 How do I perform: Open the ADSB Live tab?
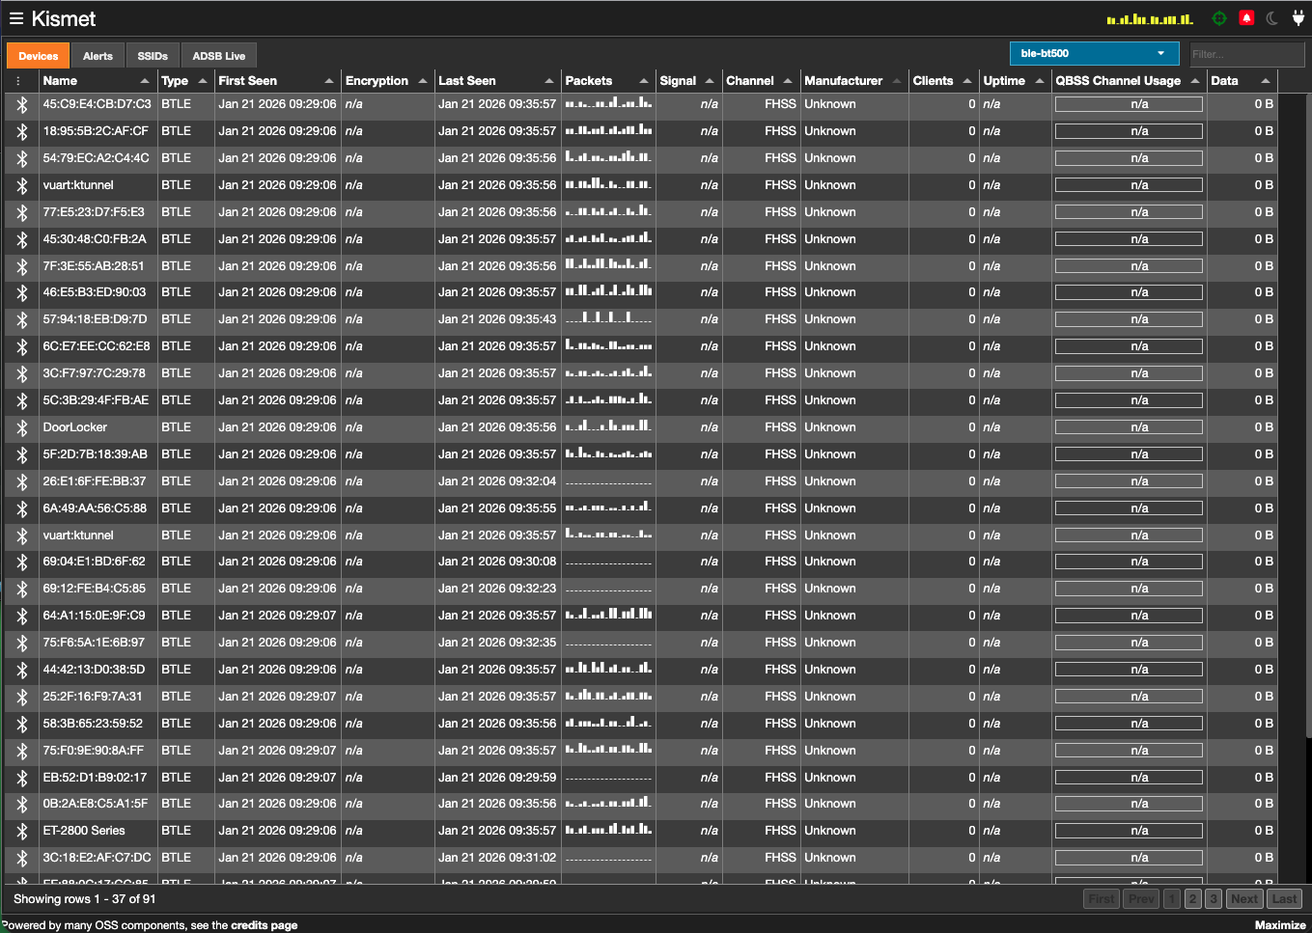tap(217, 55)
